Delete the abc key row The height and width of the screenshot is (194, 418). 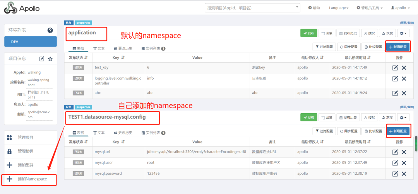coord(404,93)
